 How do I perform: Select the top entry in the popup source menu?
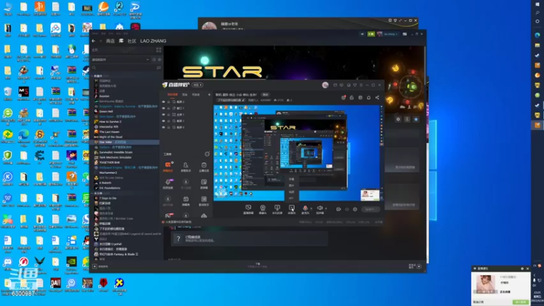(x=292, y=180)
